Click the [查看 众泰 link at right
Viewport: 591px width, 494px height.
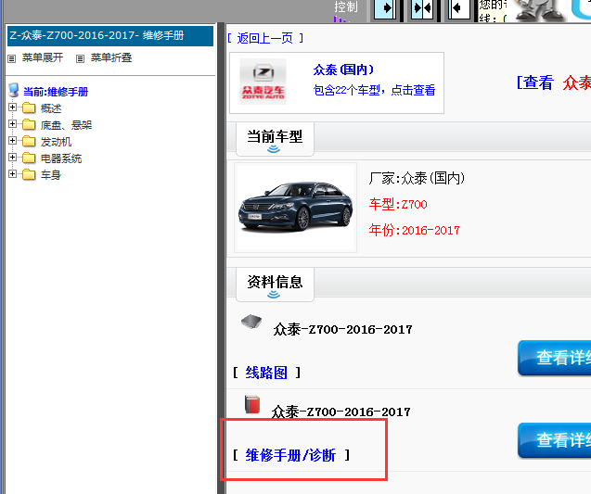(554, 82)
